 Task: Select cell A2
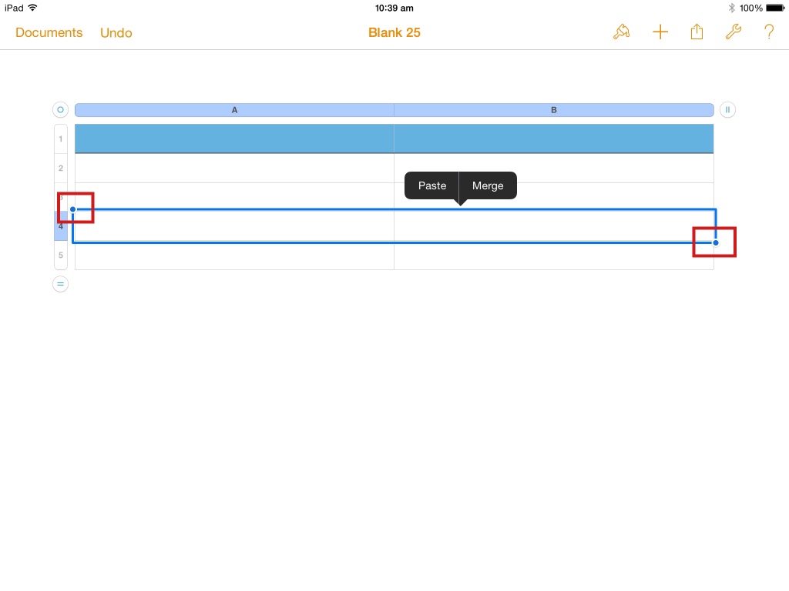tap(234, 168)
